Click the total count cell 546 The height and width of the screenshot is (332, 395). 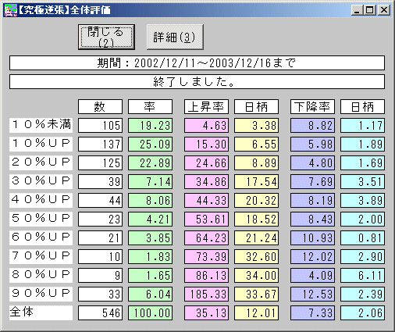point(100,312)
